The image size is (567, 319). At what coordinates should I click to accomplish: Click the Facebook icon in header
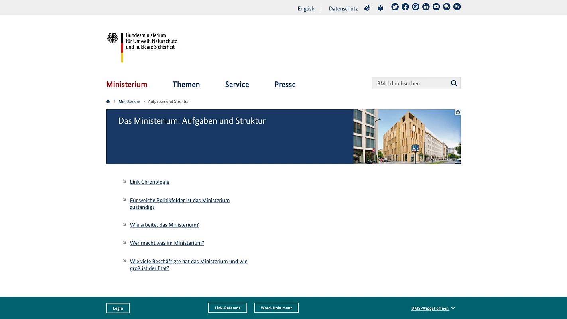(405, 7)
